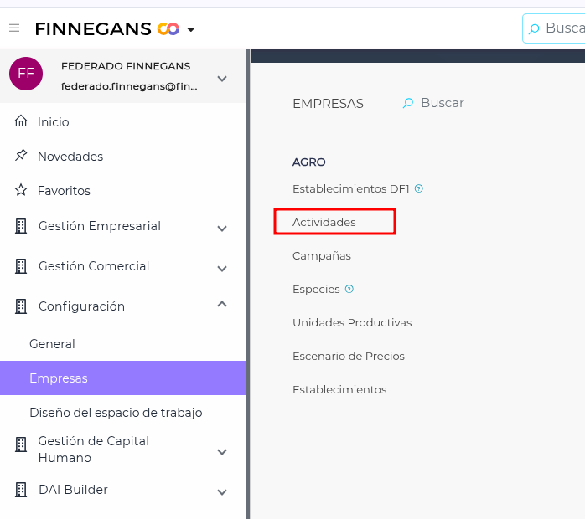Open the Actividades link

click(x=324, y=222)
